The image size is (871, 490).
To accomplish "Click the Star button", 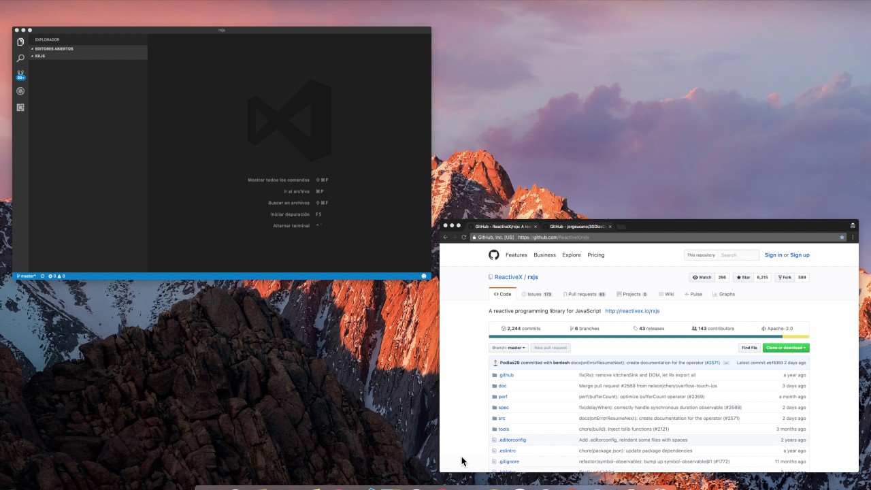I will (743, 278).
